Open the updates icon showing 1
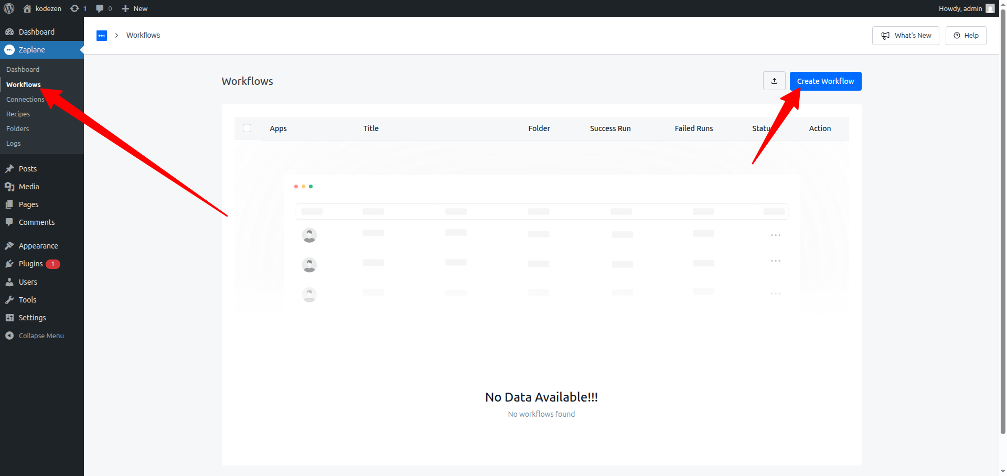1007x476 pixels. (x=79, y=8)
